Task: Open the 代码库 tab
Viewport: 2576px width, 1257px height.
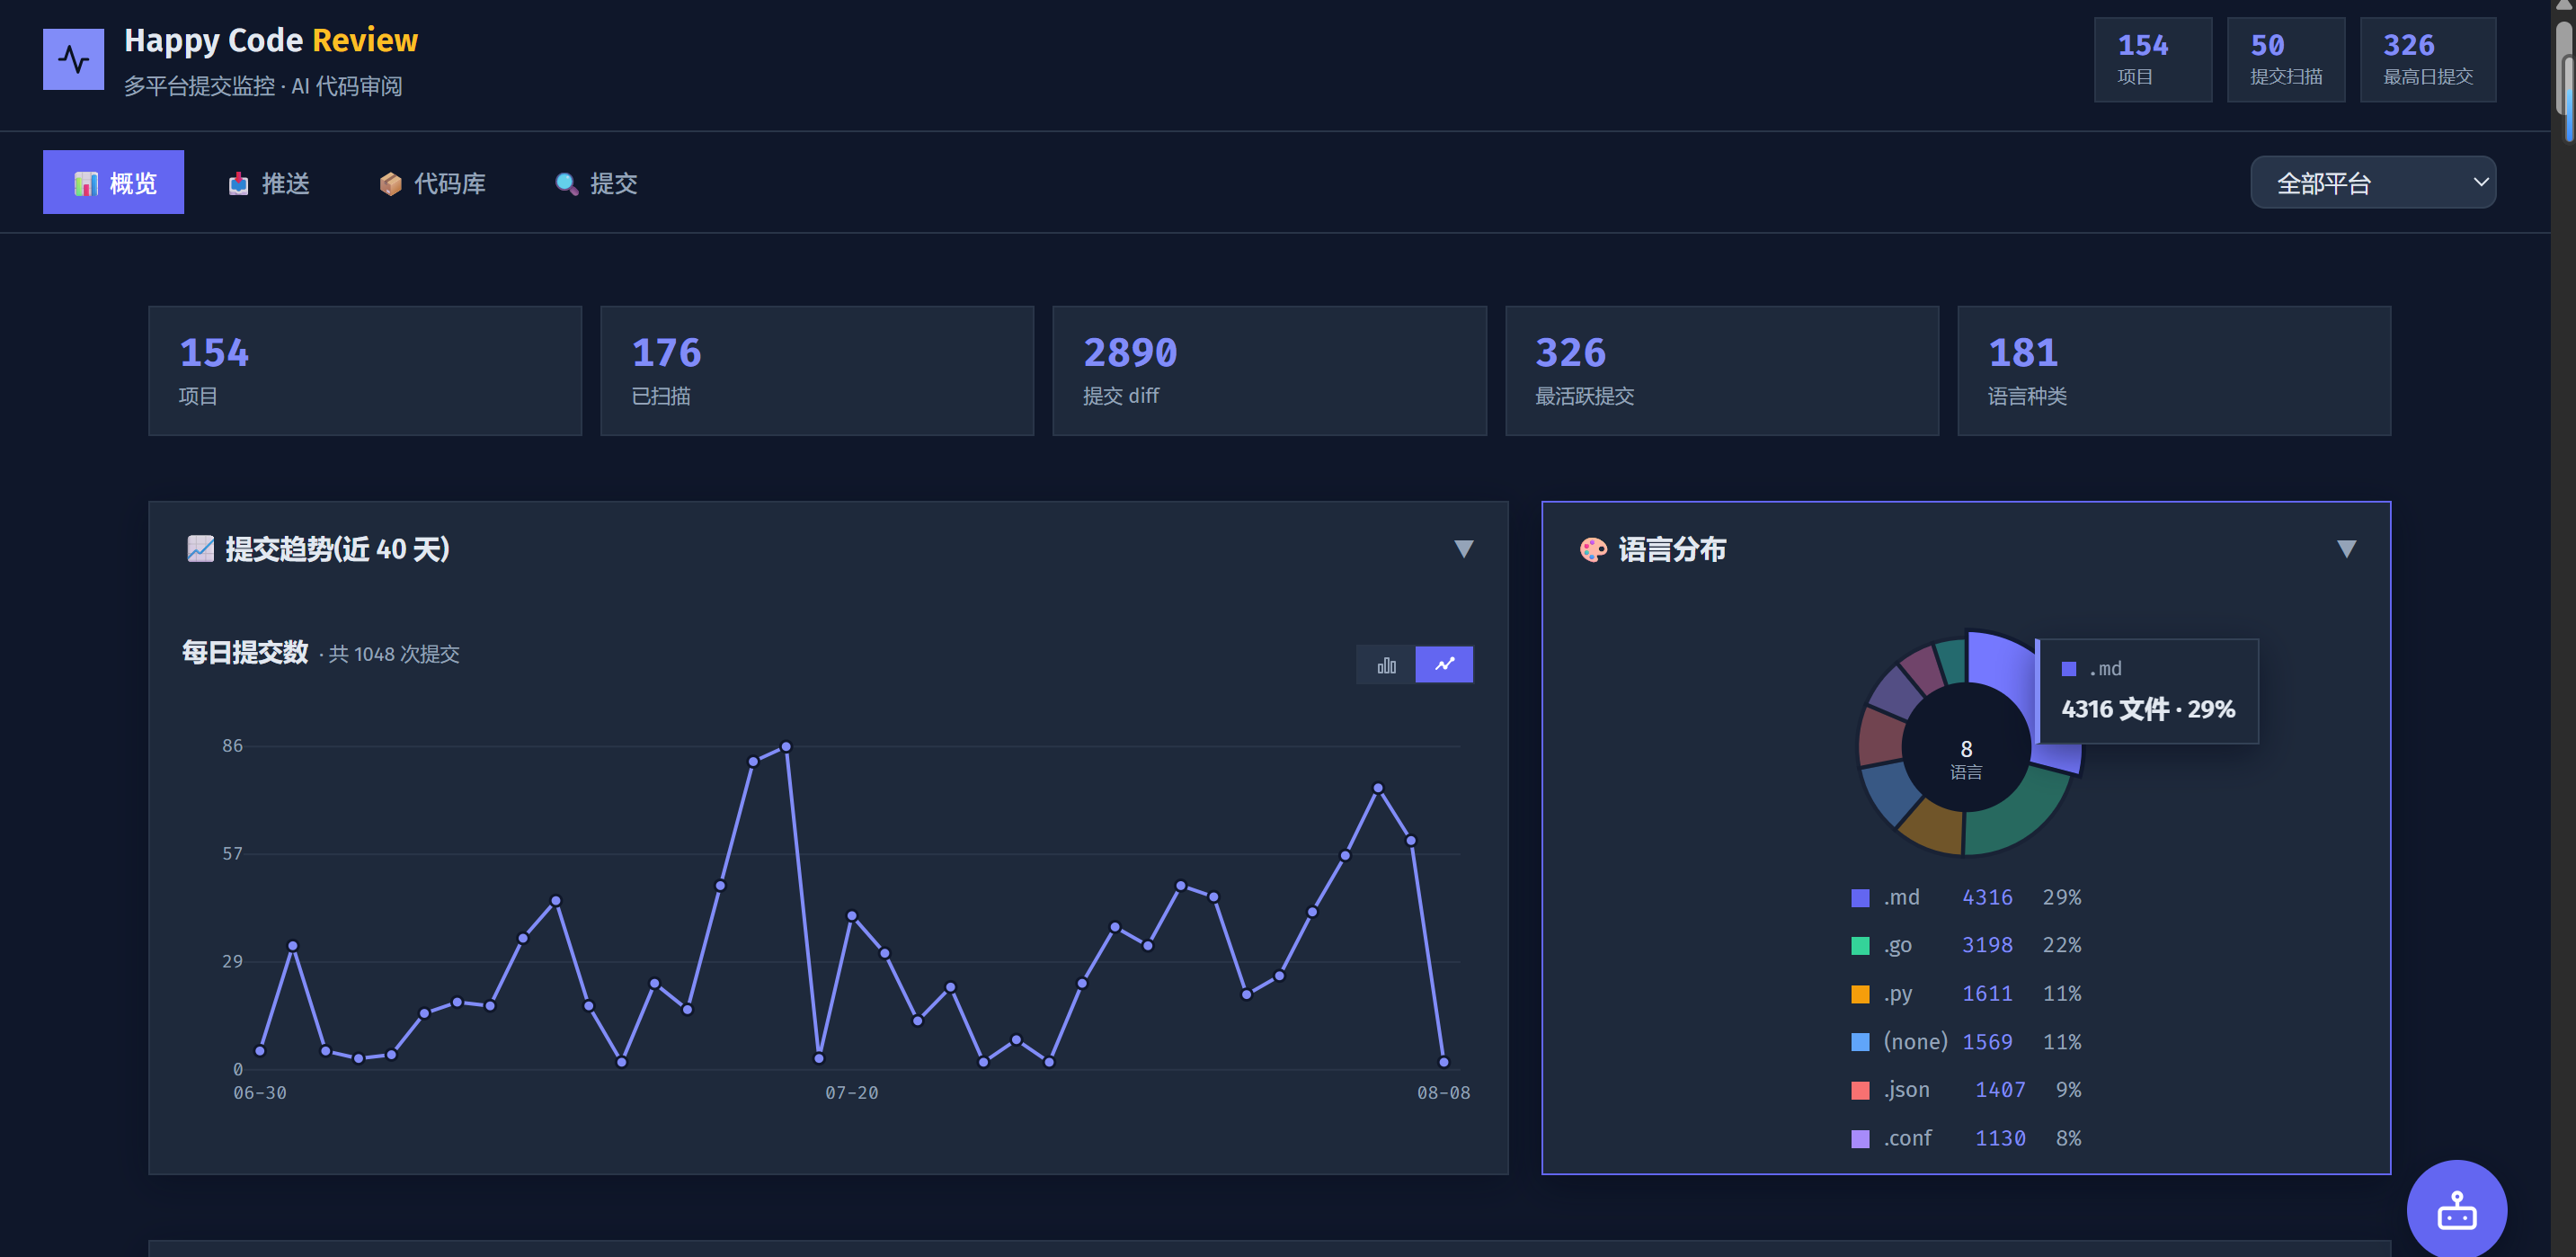Action: (432, 183)
